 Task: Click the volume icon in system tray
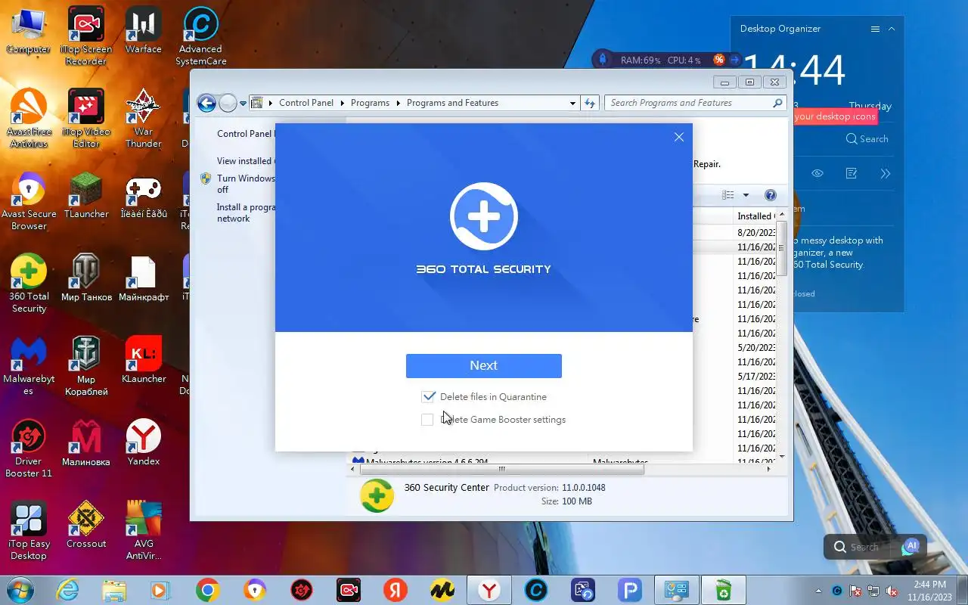pos(893,590)
